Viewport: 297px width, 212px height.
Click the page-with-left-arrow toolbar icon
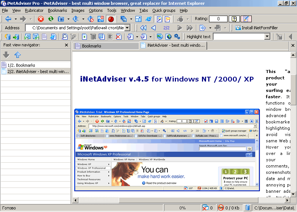pos(203,28)
